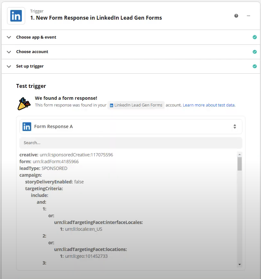Viewport: 261px width, 279px height.
Task: Click the LinkedIn icon in Form Response A selector
Action: tap(27, 127)
